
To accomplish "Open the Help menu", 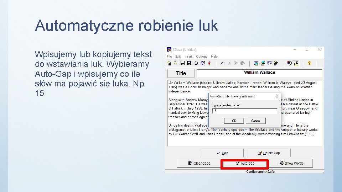I will [214, 57].
